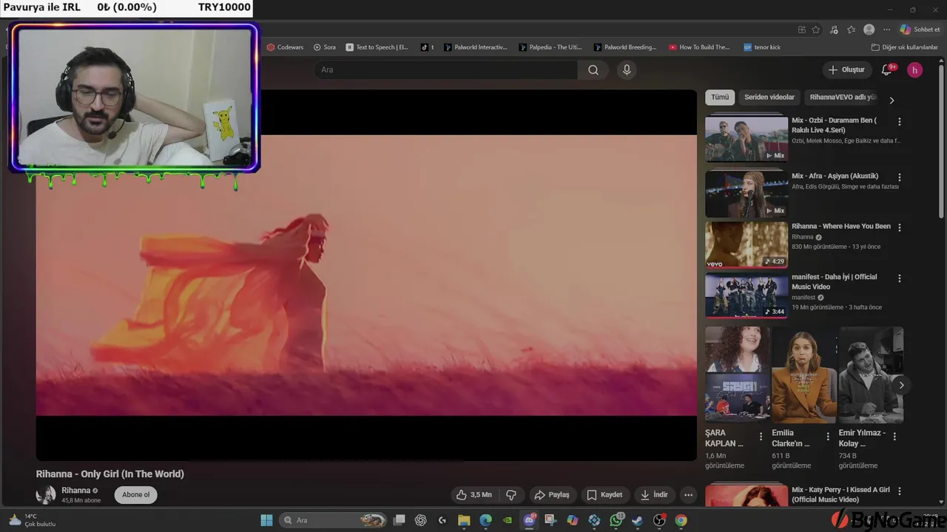This screenshot has height=532, width=947.
Task: Open tenor kick bookmark
Action: pyautogui.click(x=762, y=47)
